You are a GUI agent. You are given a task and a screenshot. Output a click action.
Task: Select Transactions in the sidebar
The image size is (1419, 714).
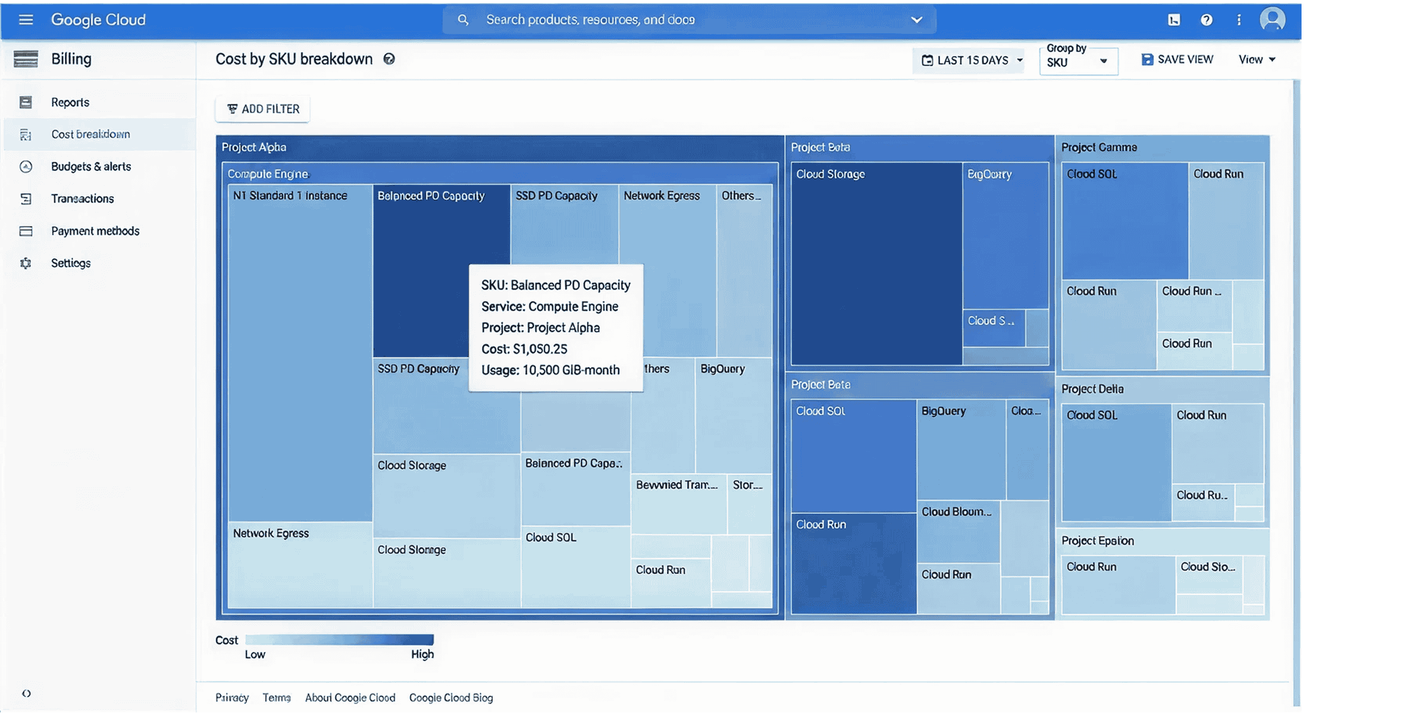click(x=82, y=199)
